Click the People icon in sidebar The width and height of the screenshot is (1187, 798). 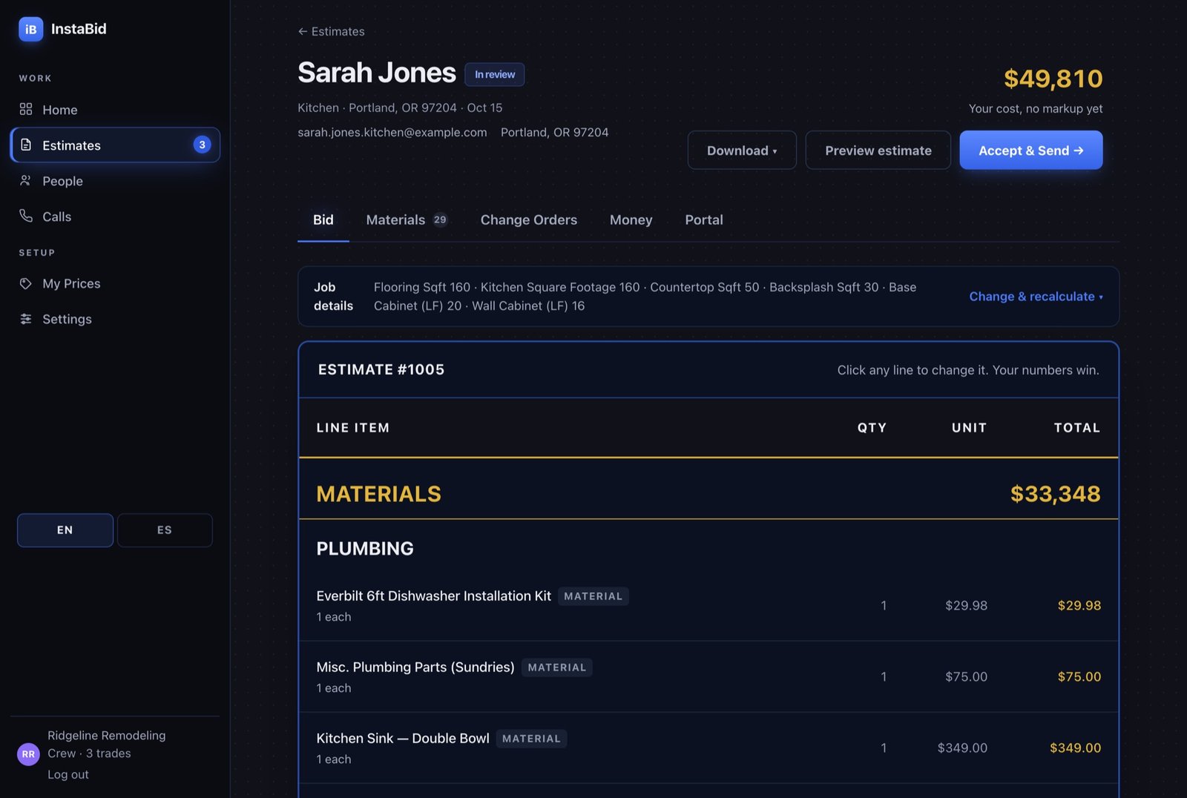(26, 180)
